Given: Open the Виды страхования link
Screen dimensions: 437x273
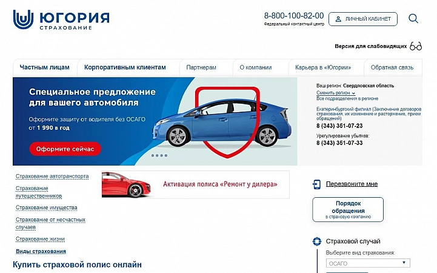Looking at the screenshot, I should (x=41, y=251).
